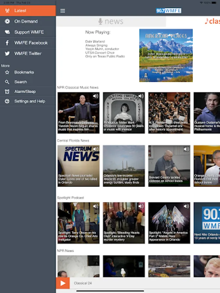Switch to the classical stream tab
220x293 pixels.
pyautogui.click(x=193, y=21)
